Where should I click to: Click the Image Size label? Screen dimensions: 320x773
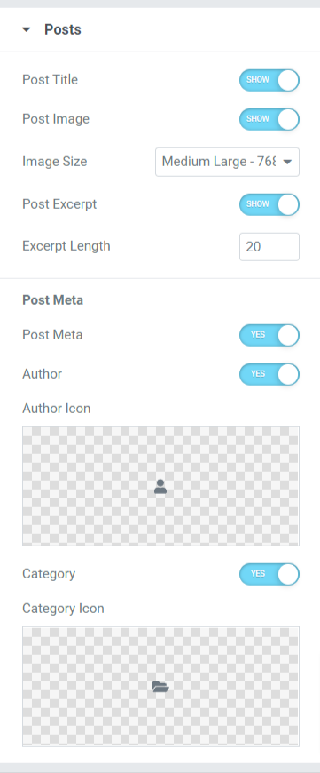point(55,161)
